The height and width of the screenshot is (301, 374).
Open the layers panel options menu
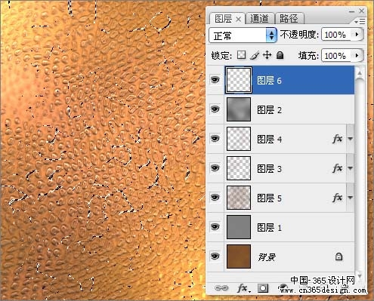(360, 22)
